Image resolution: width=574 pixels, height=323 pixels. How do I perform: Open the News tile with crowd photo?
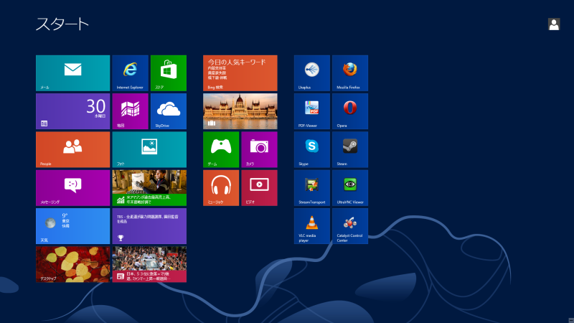pos(149,264)
